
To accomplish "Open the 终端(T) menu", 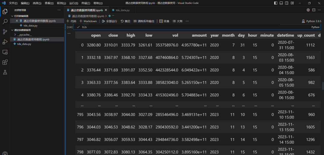I will click(86, 3).
